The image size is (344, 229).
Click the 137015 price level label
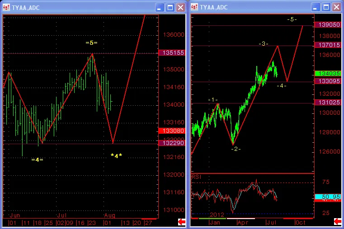pos(328,45)
